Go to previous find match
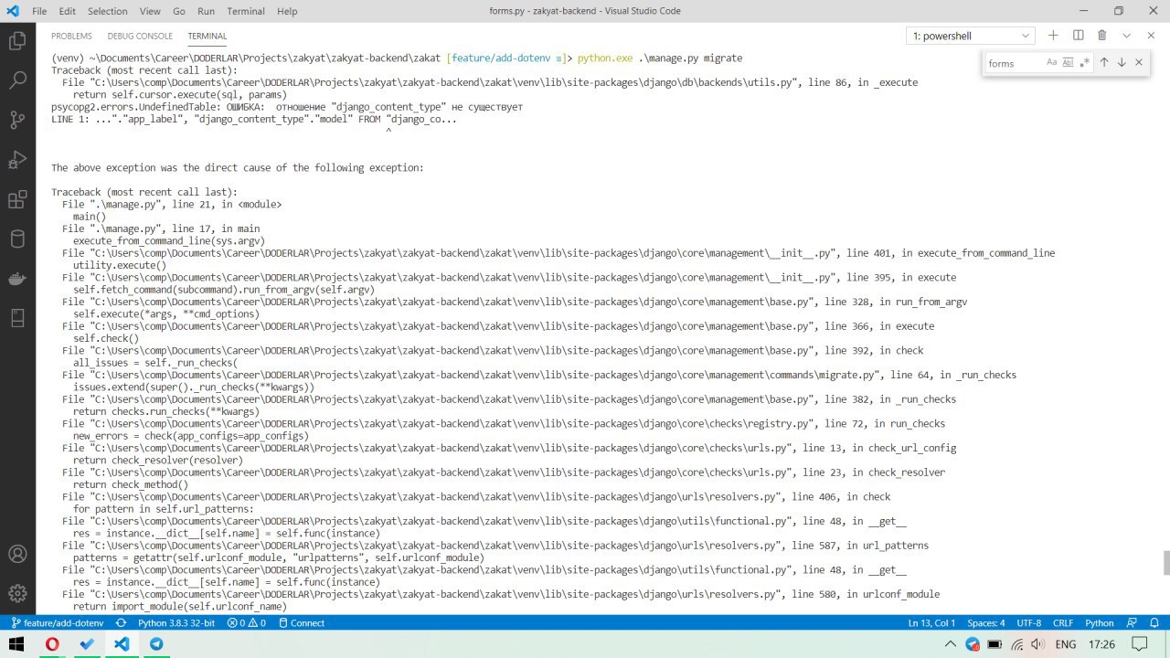Image resolution: width=1170 pixels, height=658 pixels. tap(1103, 63)
